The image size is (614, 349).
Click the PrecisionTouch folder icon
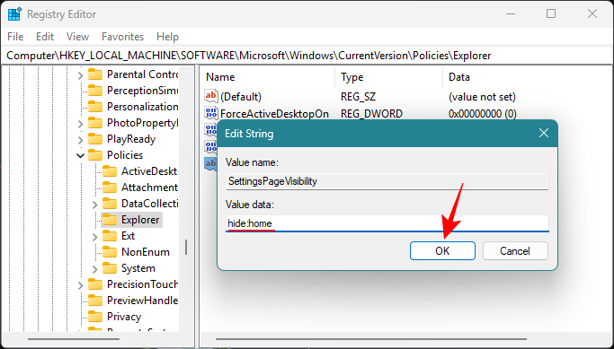(x=95, y=284)
